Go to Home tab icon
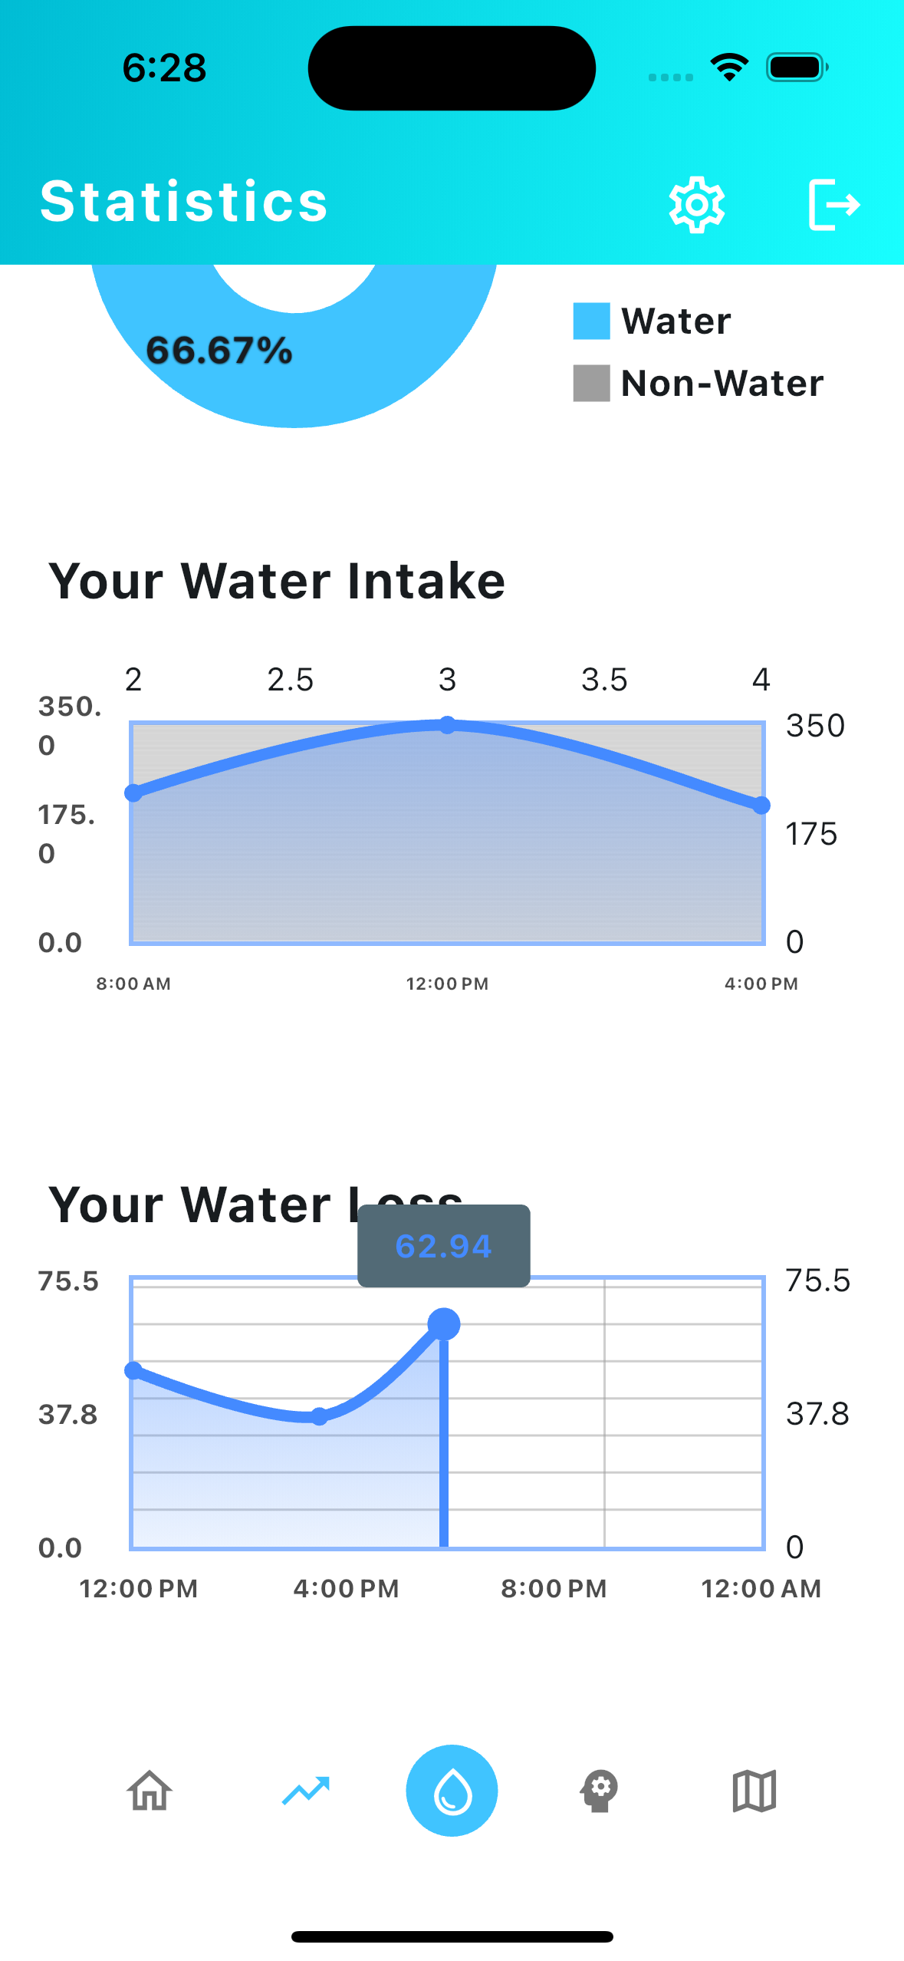Viewport: 904px width, 1961px height. coord(150,1791)
